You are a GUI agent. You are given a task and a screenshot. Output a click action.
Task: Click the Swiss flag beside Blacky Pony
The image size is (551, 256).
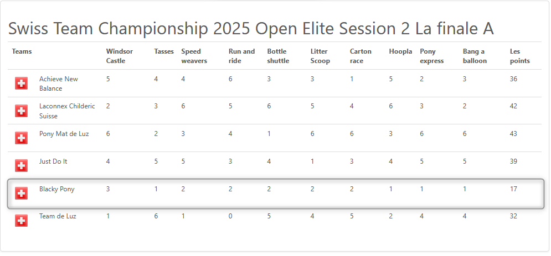point(21,193)
